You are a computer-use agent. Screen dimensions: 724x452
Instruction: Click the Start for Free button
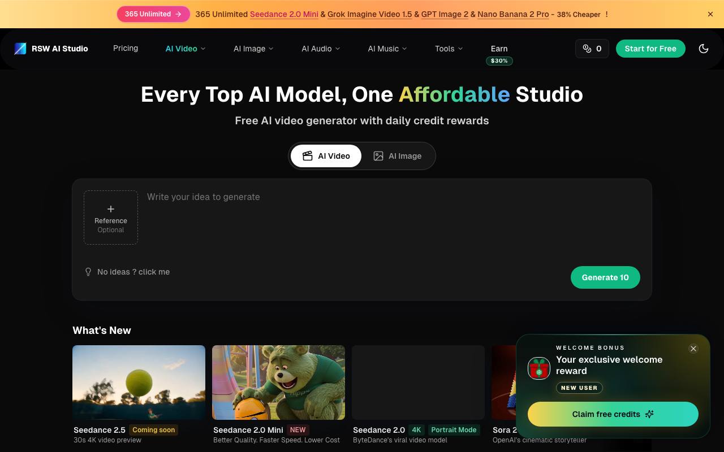650,49
